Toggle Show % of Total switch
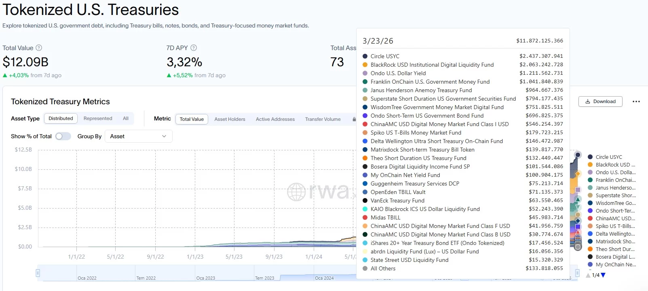Screen dimensions: 648x291 [63, 136]
